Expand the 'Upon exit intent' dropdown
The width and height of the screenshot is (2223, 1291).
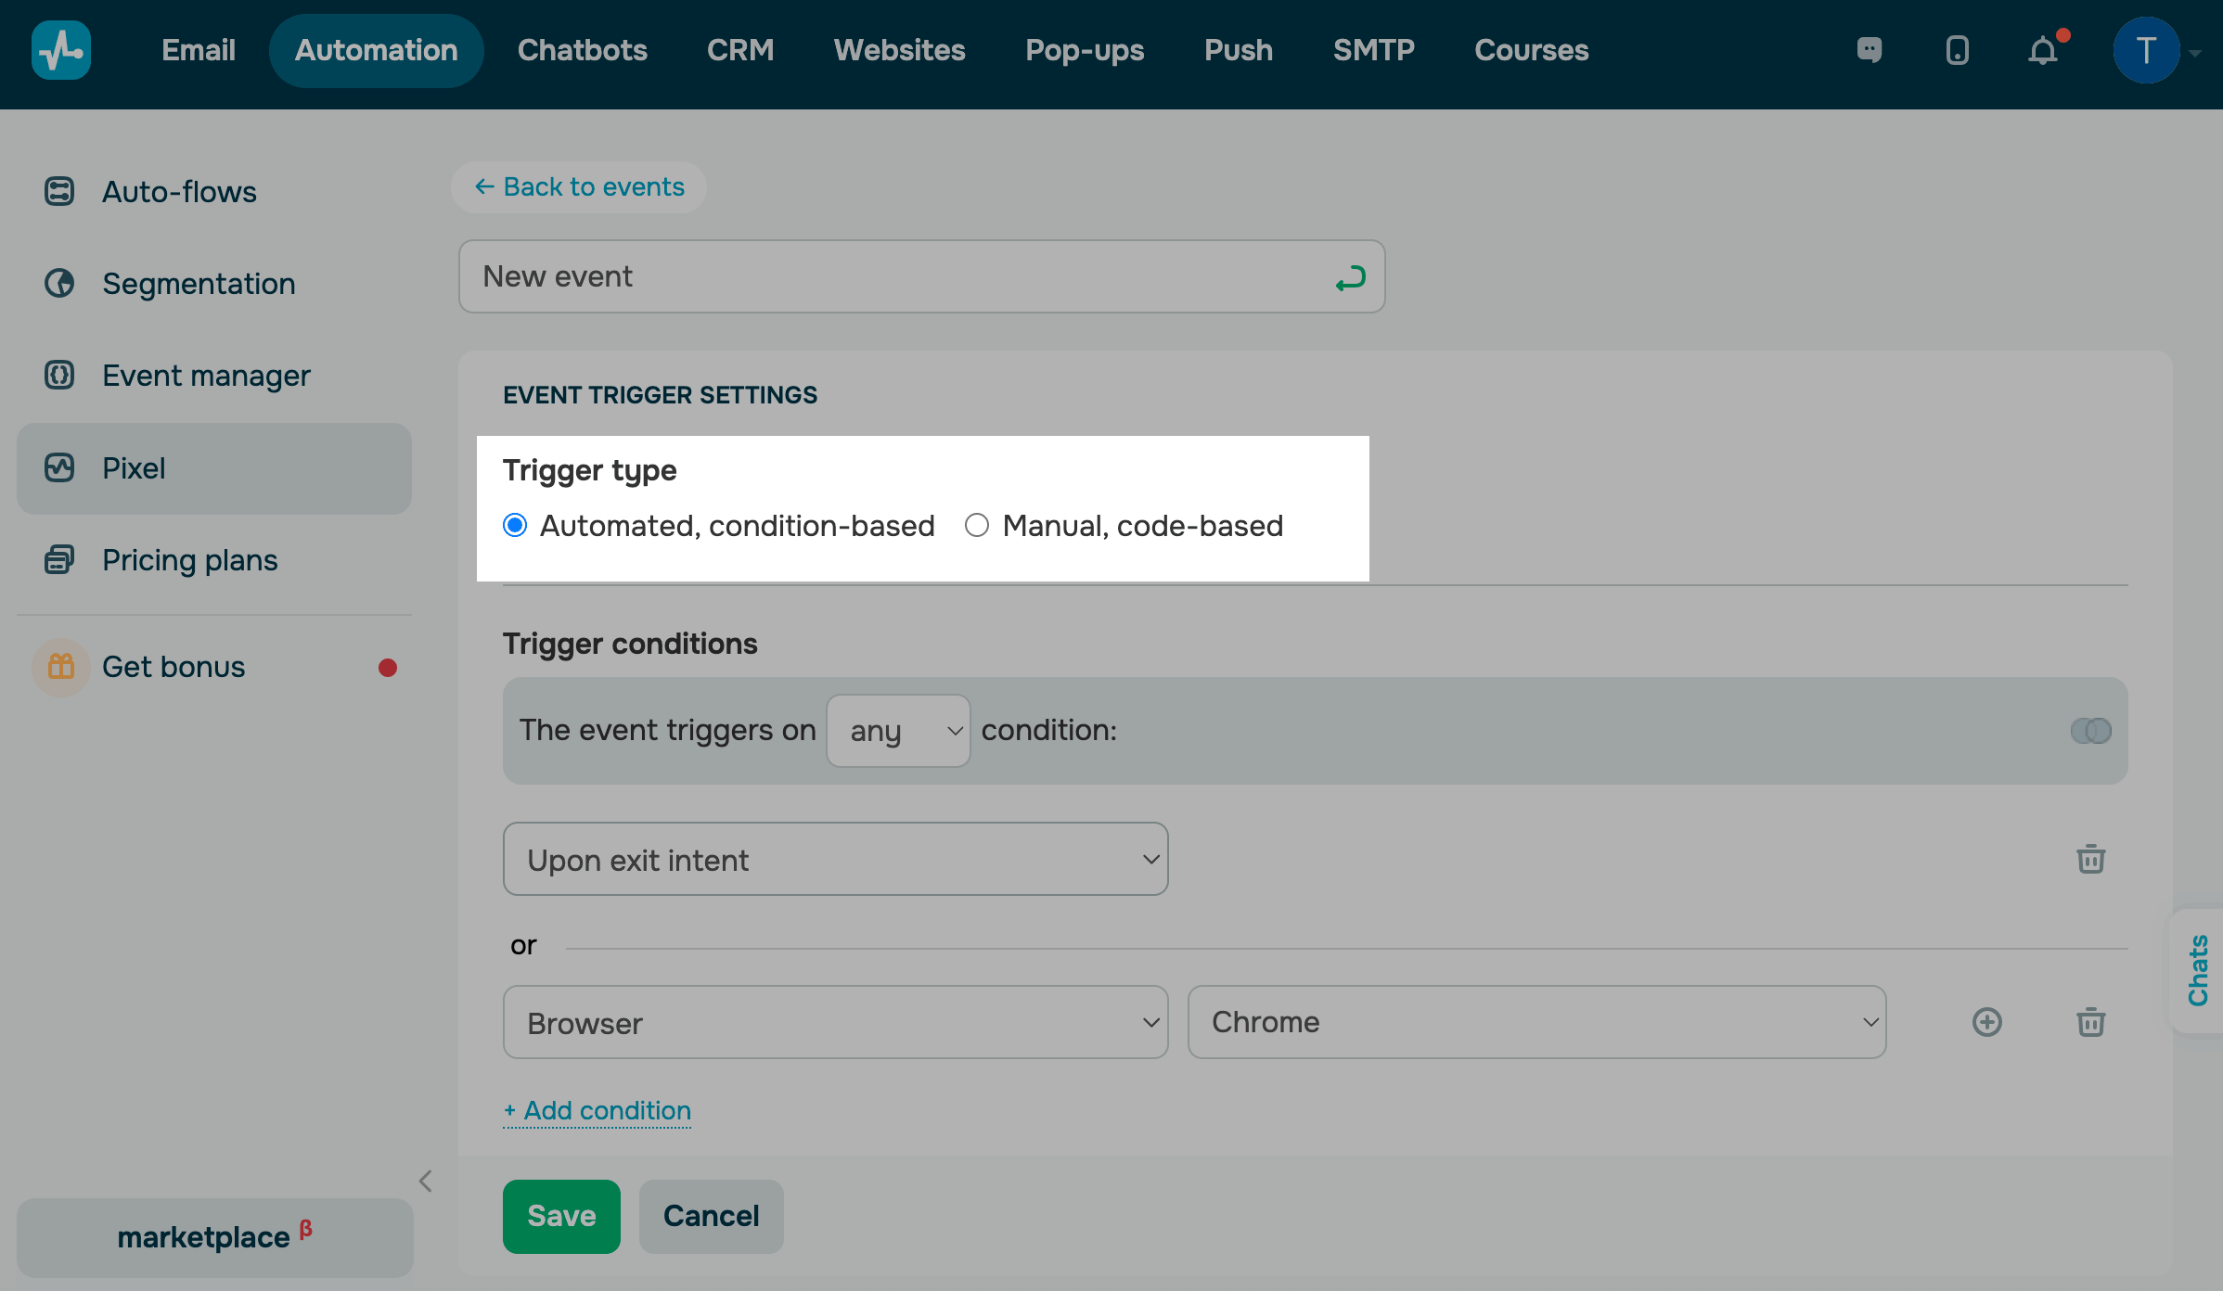[835, 859]
